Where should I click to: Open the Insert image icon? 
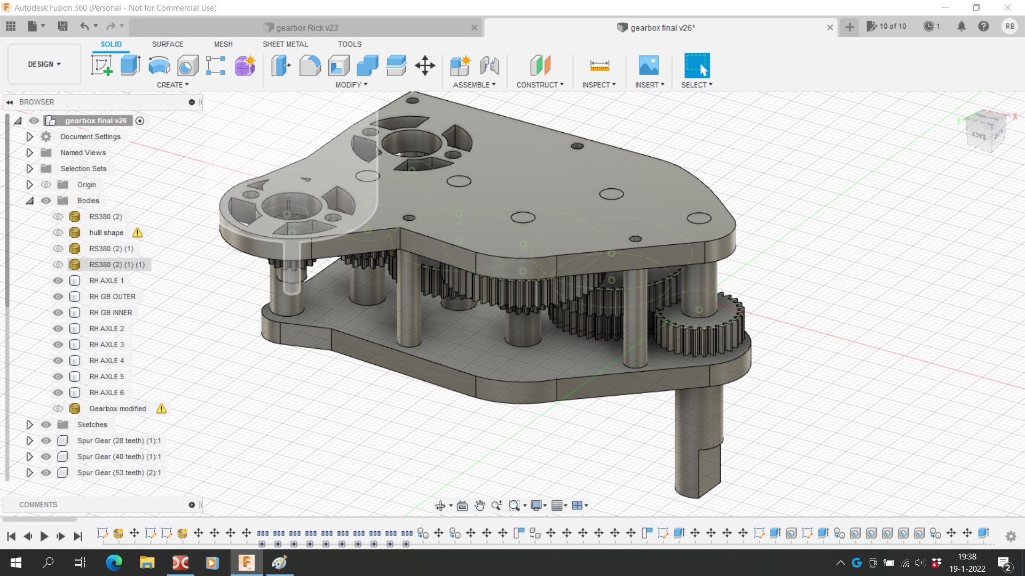click(x=649, y=66)
